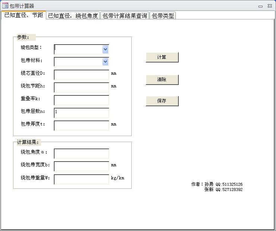Screen dimensions: 276x231
Task: Select the 重叠率k input field
Action: tap(81, 100)
